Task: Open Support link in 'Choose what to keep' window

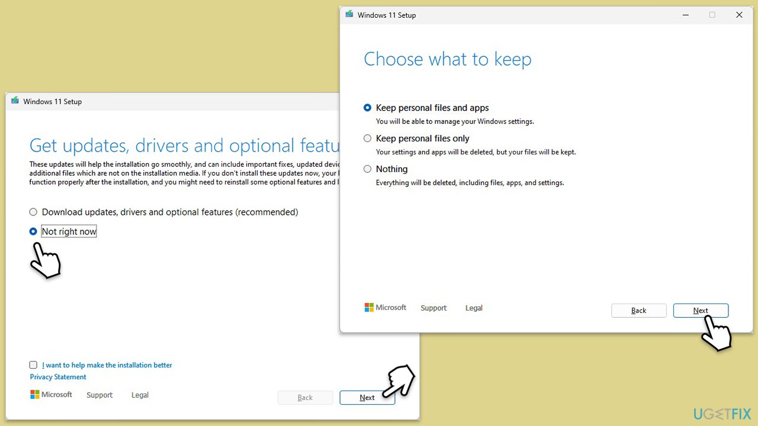Action: (433, 308)
